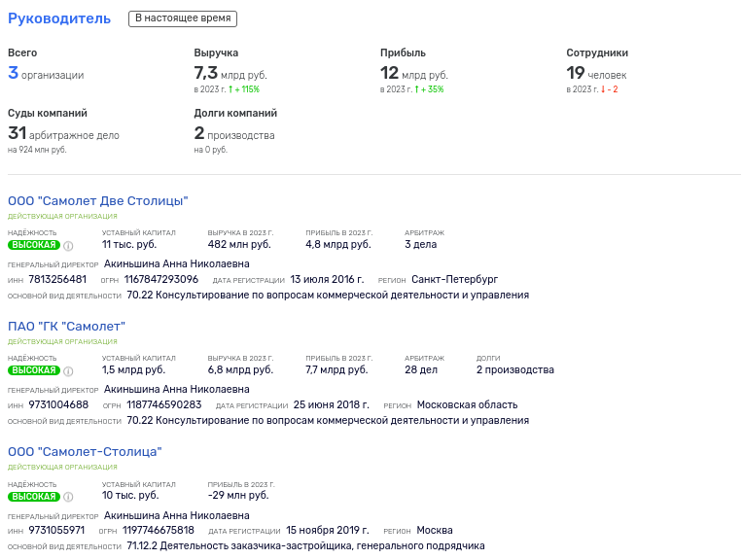Click revenue '6,8 млрд руб.'
Viewport: 742px width, 559px height.
[240, 369]
